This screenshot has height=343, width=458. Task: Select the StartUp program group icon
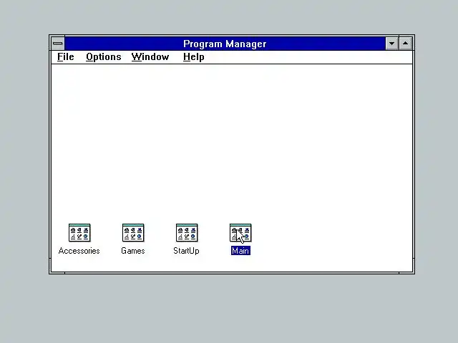pyautogui.click(x=187, y=233)
